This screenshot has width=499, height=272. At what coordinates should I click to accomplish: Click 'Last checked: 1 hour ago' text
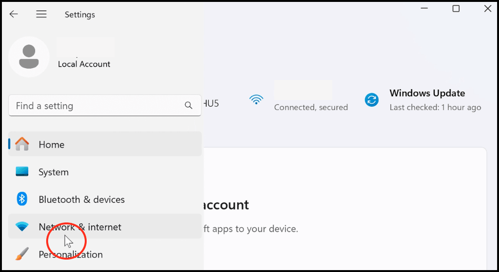pos(435,108)
